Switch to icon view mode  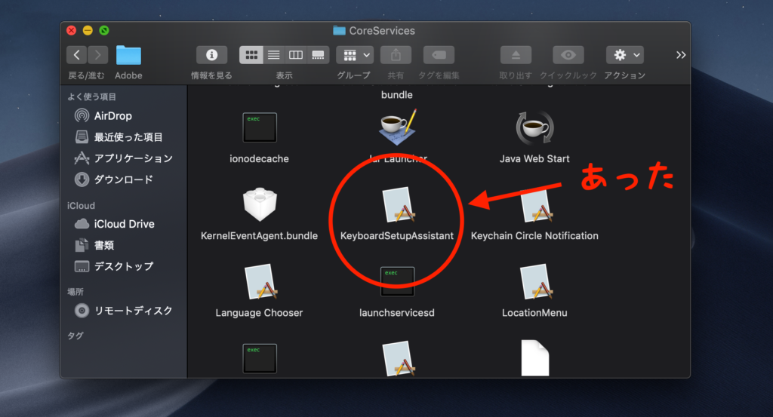tap(251, 54)
